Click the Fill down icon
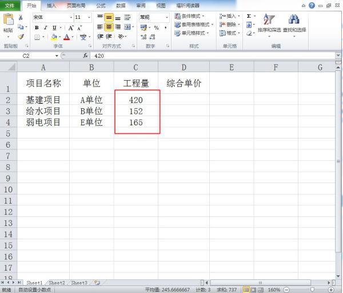The image size is (343, 293). (249, 25)
